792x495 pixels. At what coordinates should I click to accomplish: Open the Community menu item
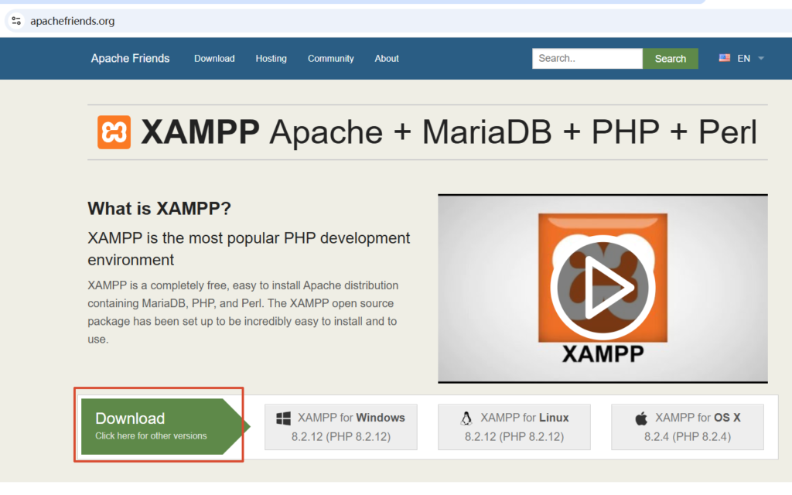tap(331, 59)
